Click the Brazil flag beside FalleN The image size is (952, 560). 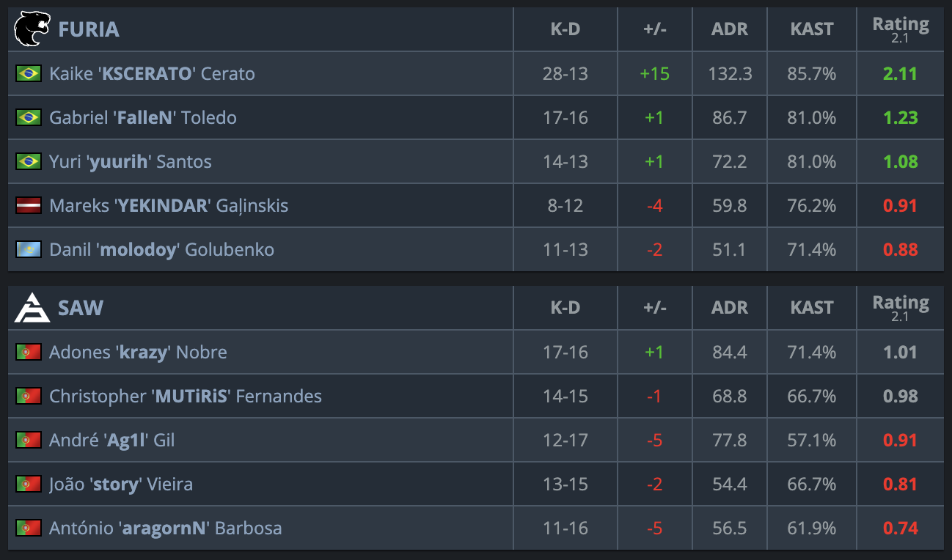(29, 117)
